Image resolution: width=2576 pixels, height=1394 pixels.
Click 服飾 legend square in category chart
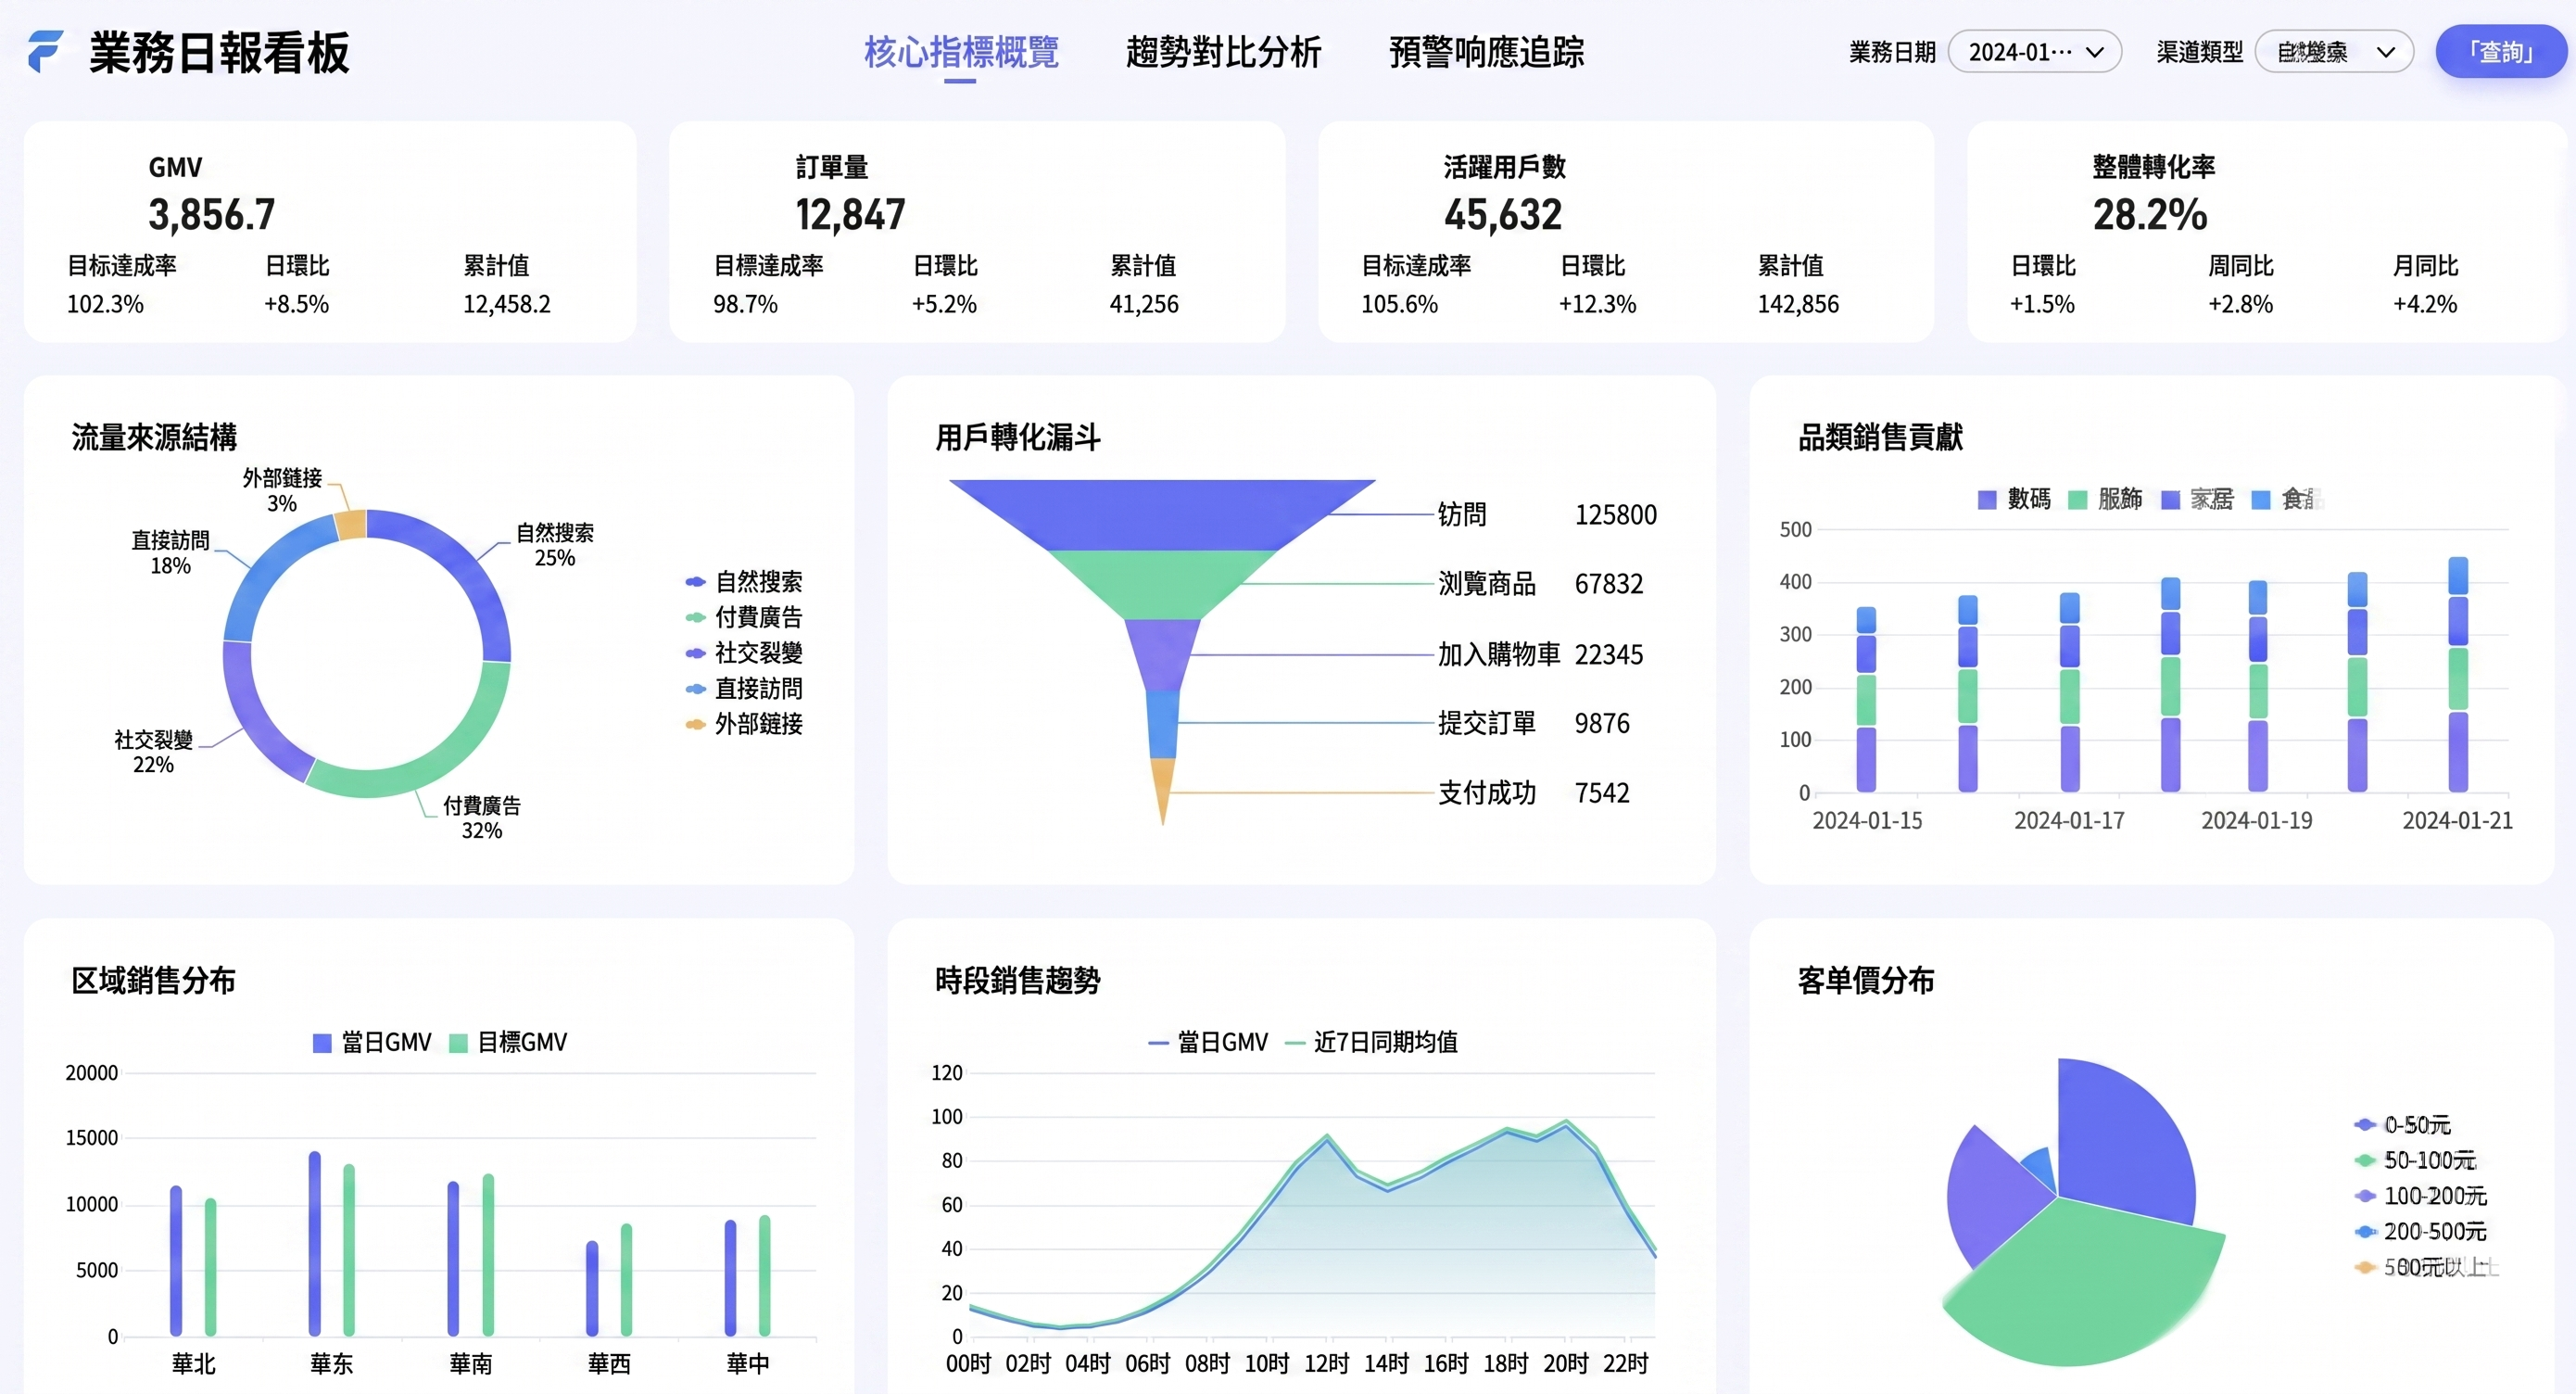coord(2077,500)
